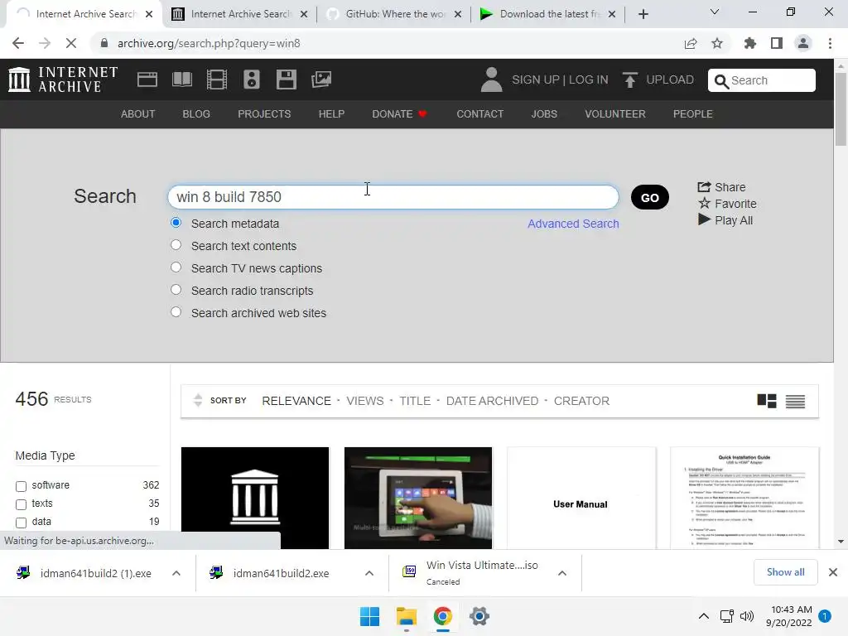Go back to previous page
Viewport: 848px width, 636px height.
18,43
